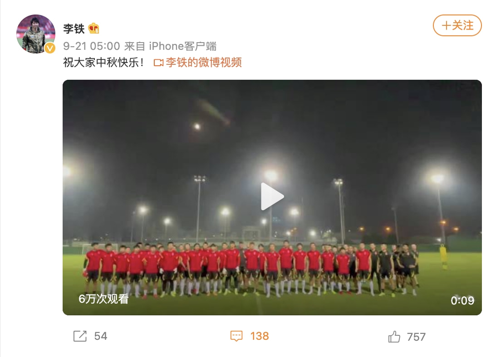Viewport: 491px width, 357px height.
Task: Click the 6万次观看 view count overlay
Action: point(103,299)
